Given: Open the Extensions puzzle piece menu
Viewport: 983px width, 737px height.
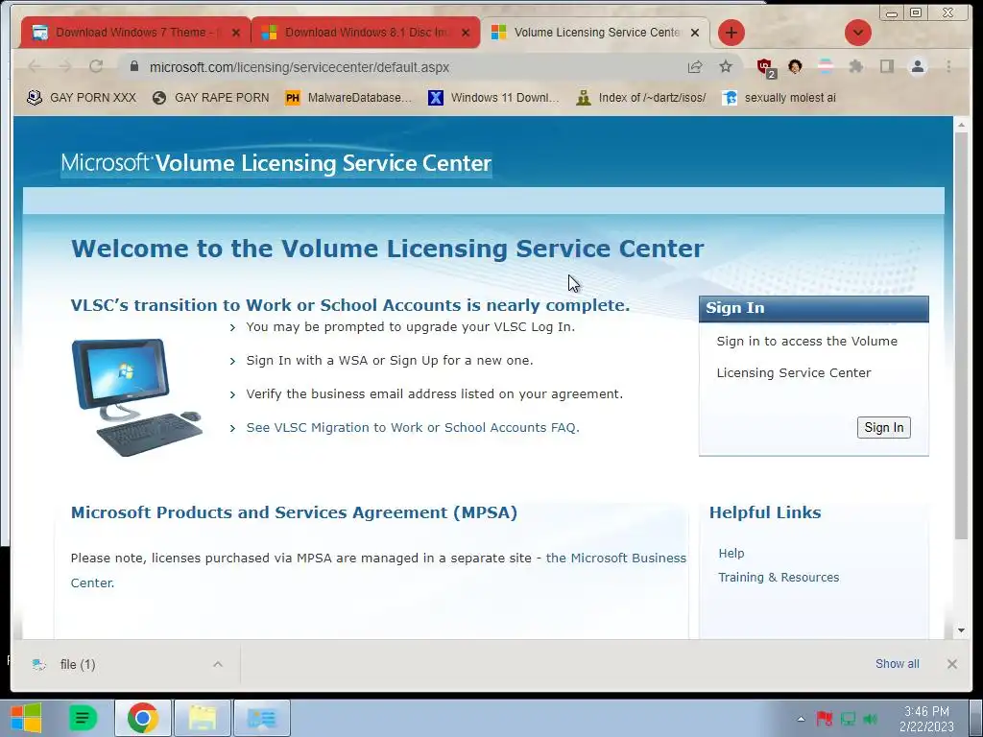Looking at the screenshot, I should click(x=855, y=66).
